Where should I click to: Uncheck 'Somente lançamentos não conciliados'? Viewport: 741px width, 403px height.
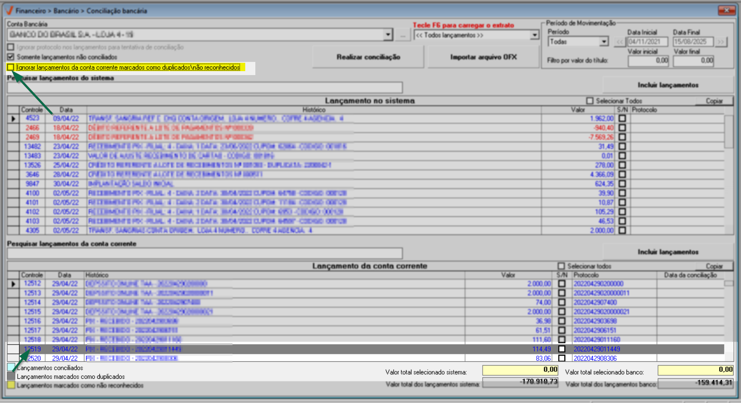[11, 57]
